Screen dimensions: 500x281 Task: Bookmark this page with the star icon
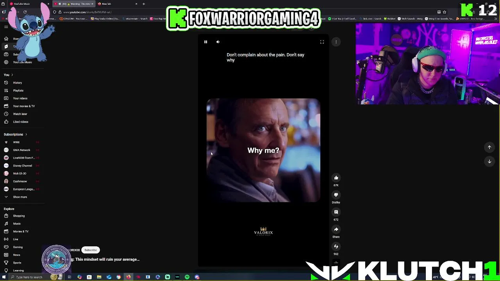click(x=445, y=12)
